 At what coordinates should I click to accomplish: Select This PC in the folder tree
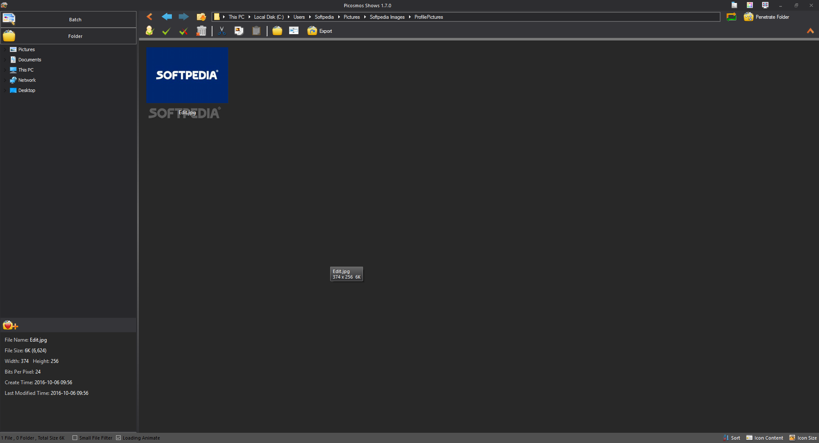coord(26,70)
